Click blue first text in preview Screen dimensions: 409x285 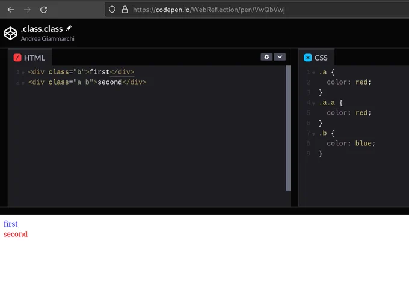[x=10, y=224]
